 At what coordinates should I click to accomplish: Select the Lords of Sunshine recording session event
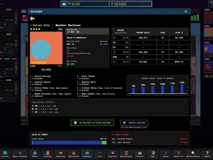(130, 4)
